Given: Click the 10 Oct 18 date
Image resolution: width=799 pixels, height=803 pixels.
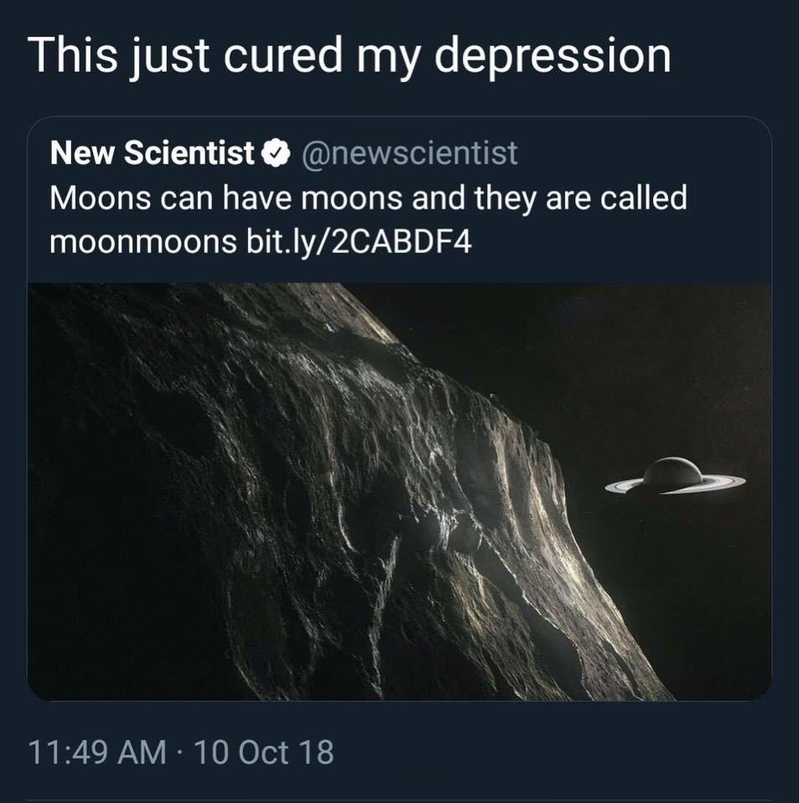Looking at the screenshot, I should coord(264,752).
